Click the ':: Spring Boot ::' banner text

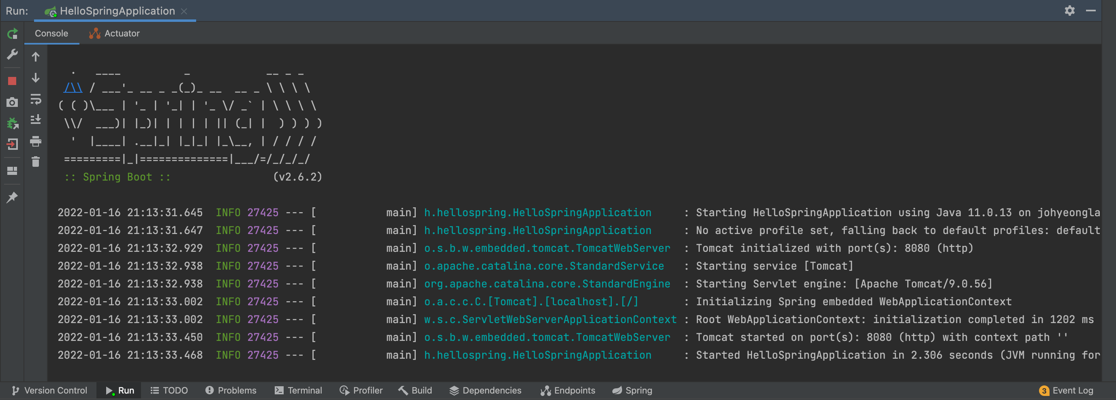118,177
